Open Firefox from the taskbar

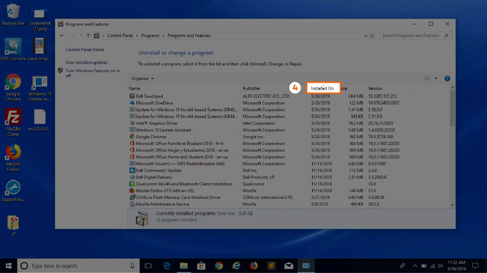coord(254,266)
